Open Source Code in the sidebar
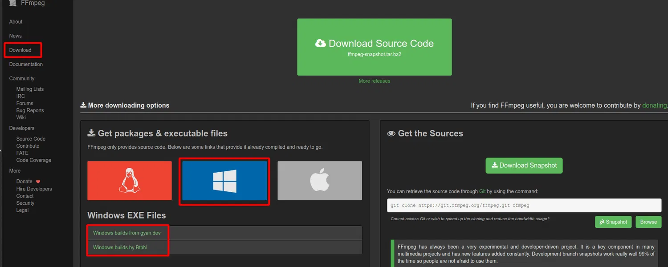Image resolution: width=668 pixels, height=267 pixels. 31,139
